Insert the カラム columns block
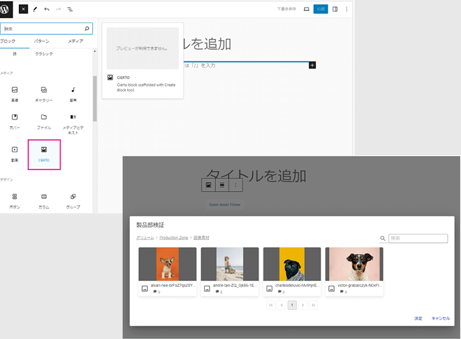 [x=44, y=201]
